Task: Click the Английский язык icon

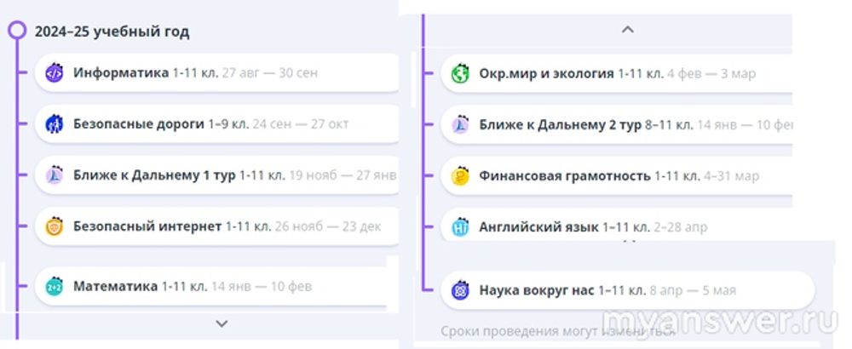Action: click(x=460, y=228)
